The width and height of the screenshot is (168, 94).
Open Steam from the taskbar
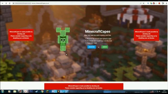tap(36, 91)
